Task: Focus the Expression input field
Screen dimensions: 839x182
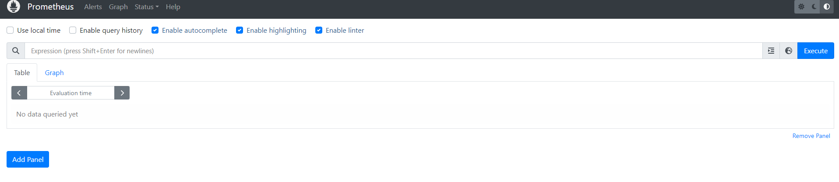Action: (394, 51)
